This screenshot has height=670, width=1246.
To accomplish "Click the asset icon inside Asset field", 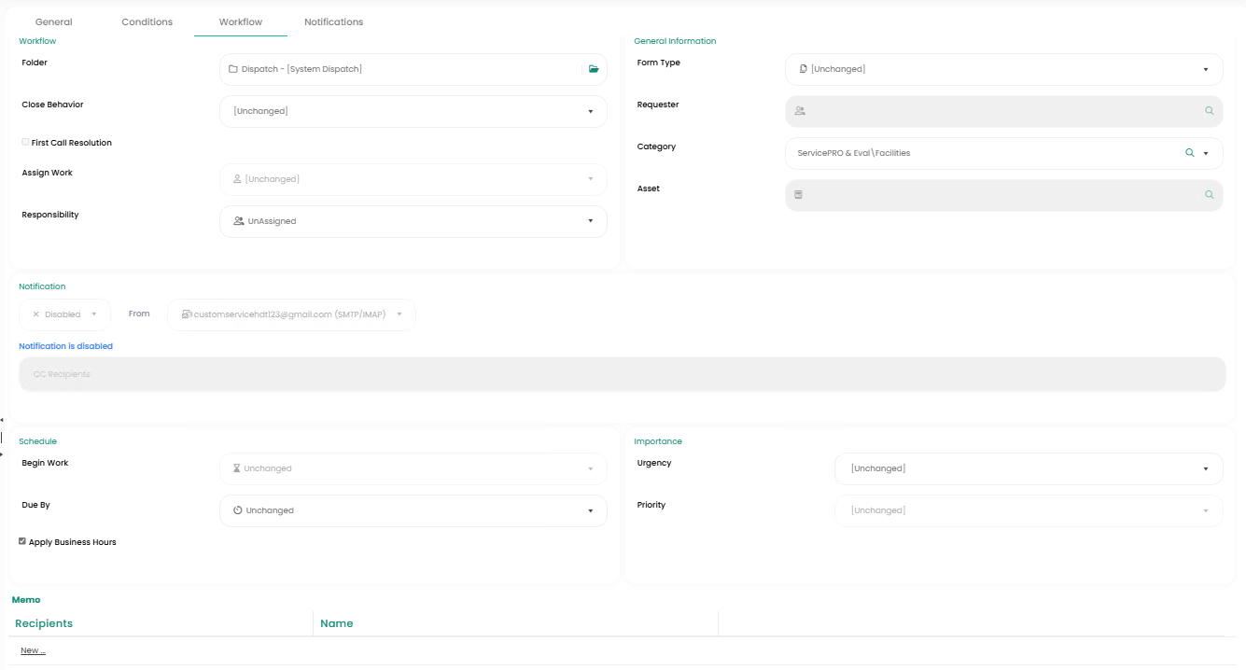I will click(x=799, y=195).
